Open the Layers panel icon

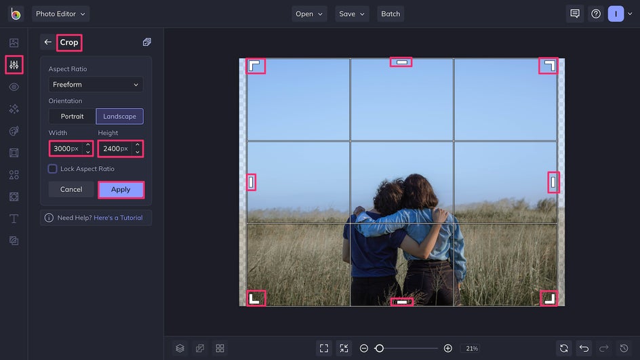pyautogui.click(x=180, y=348)
